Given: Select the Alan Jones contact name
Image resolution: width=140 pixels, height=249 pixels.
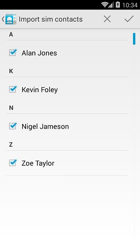Looking at the screenshot, I should 39,53.
